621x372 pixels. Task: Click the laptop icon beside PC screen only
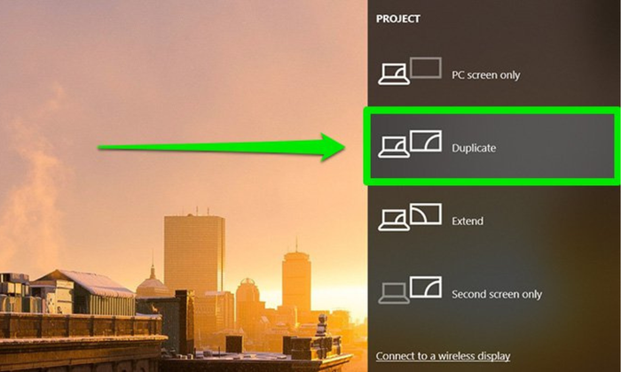pyautogui.click(x=393, y=74)
